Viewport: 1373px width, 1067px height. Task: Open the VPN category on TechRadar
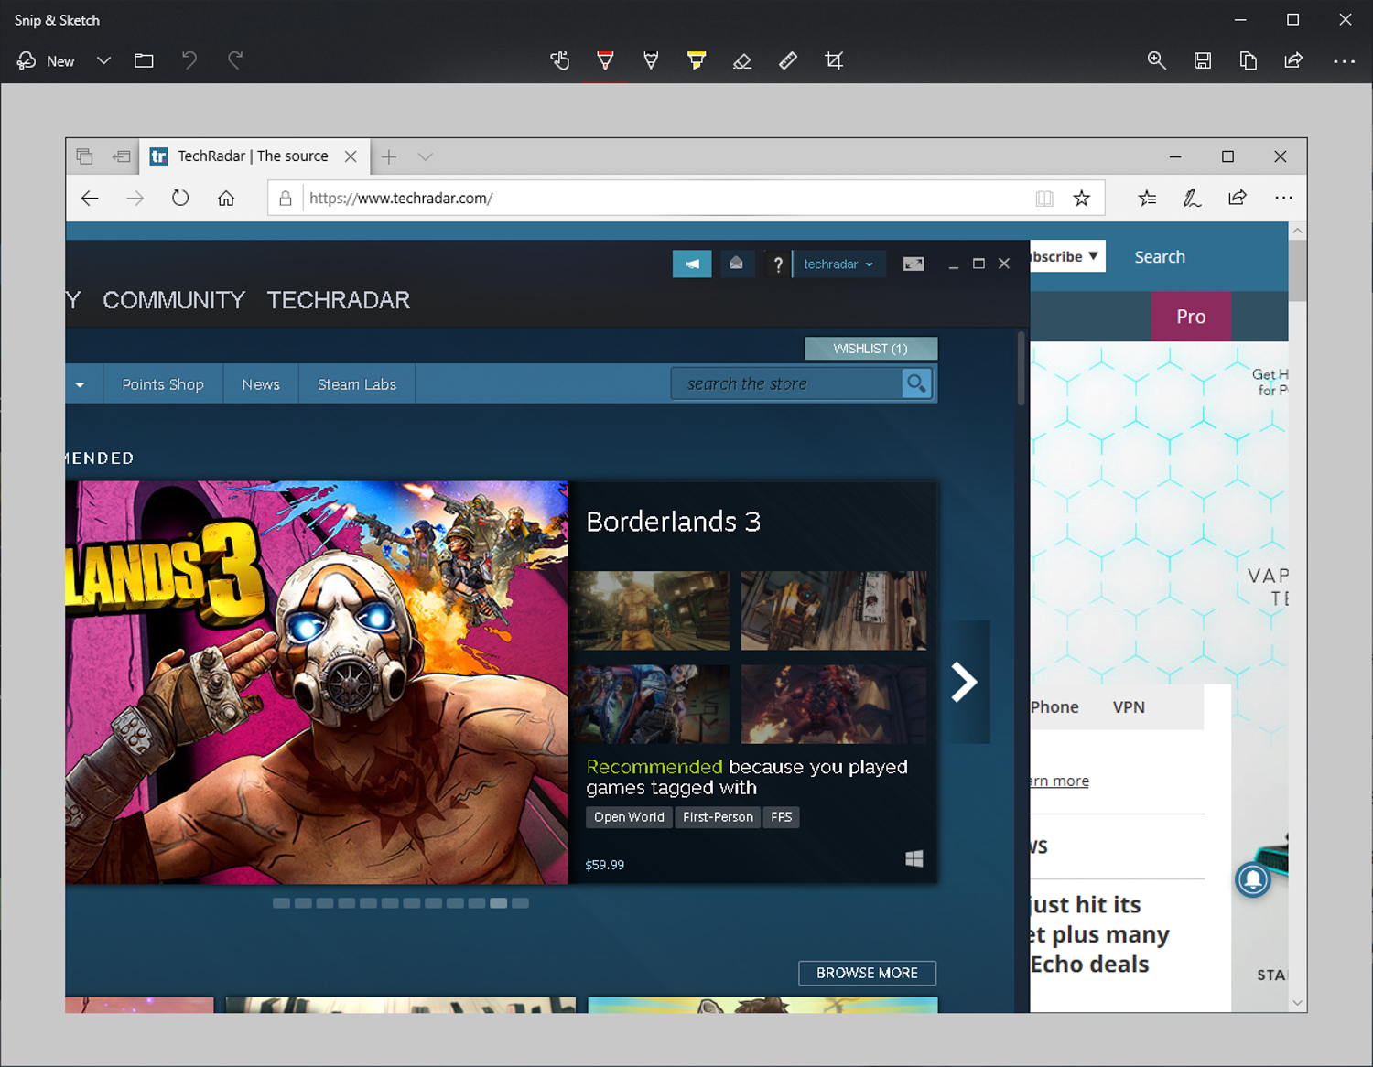tap(1129, 707)
